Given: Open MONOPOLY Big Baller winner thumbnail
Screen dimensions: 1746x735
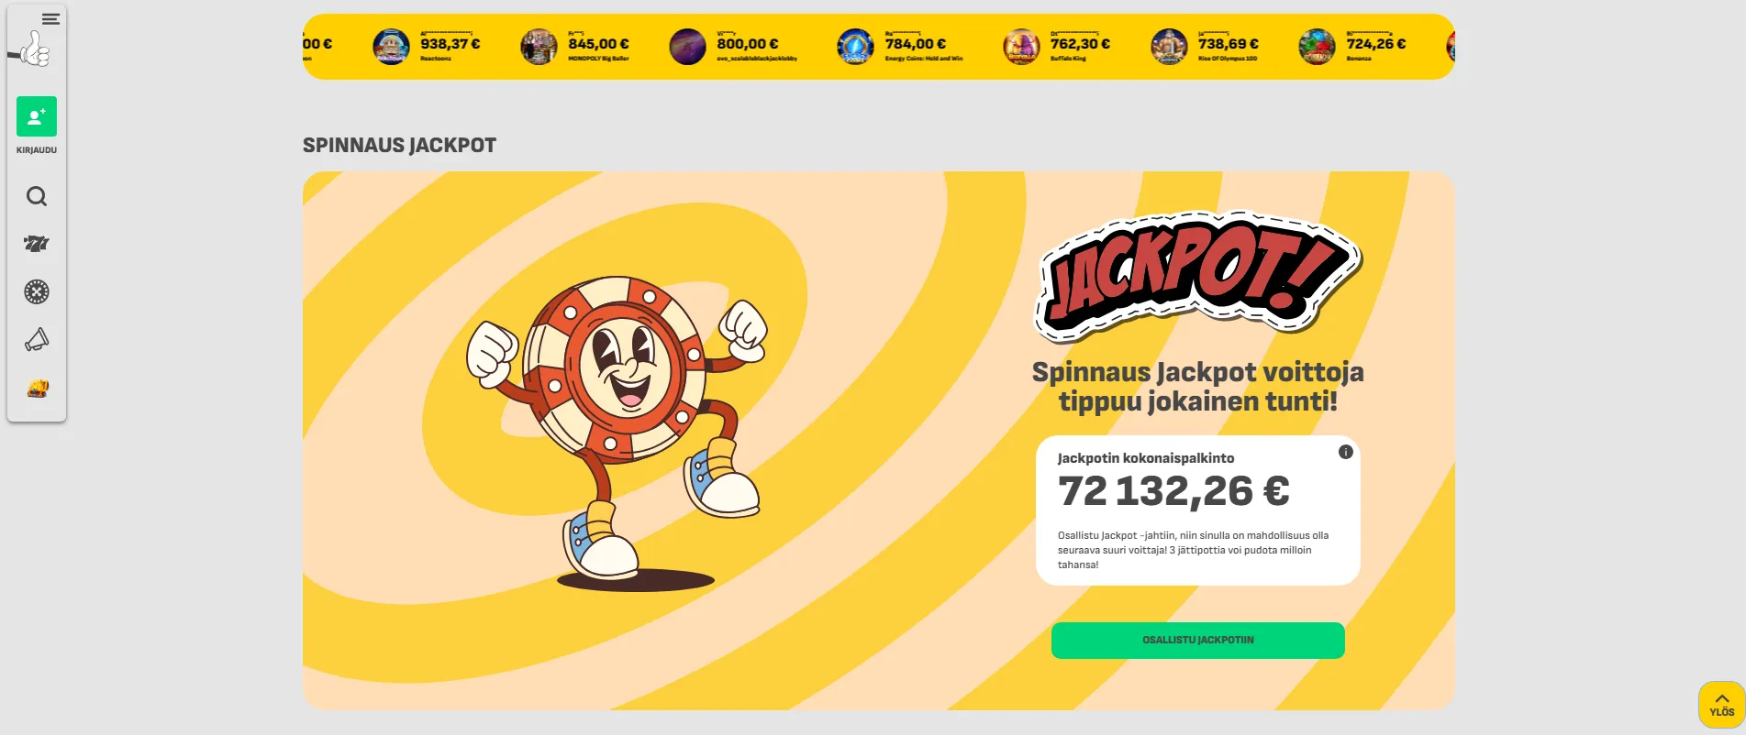Looking at the screenshot, I should click(539, 47).
